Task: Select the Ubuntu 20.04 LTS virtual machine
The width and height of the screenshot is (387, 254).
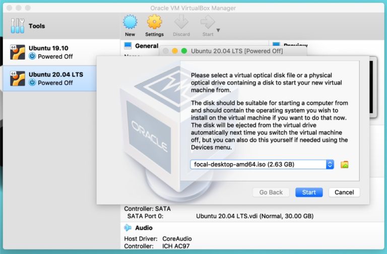Action: (x=49, y=79)
